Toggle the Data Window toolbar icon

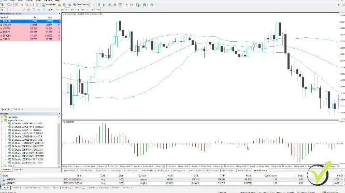pyautogui.click(x=22, y=5)
